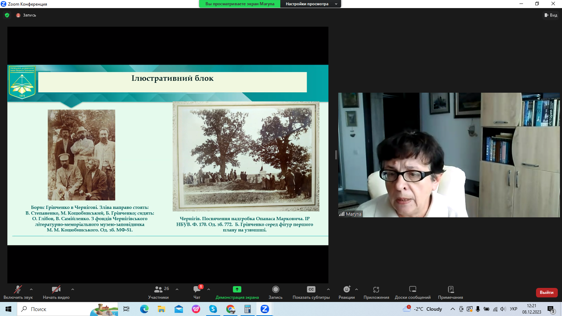The image size is (562, 316).
Task: Open the Вид view menu
Action: pyautogui.click(x=551, y=15)
